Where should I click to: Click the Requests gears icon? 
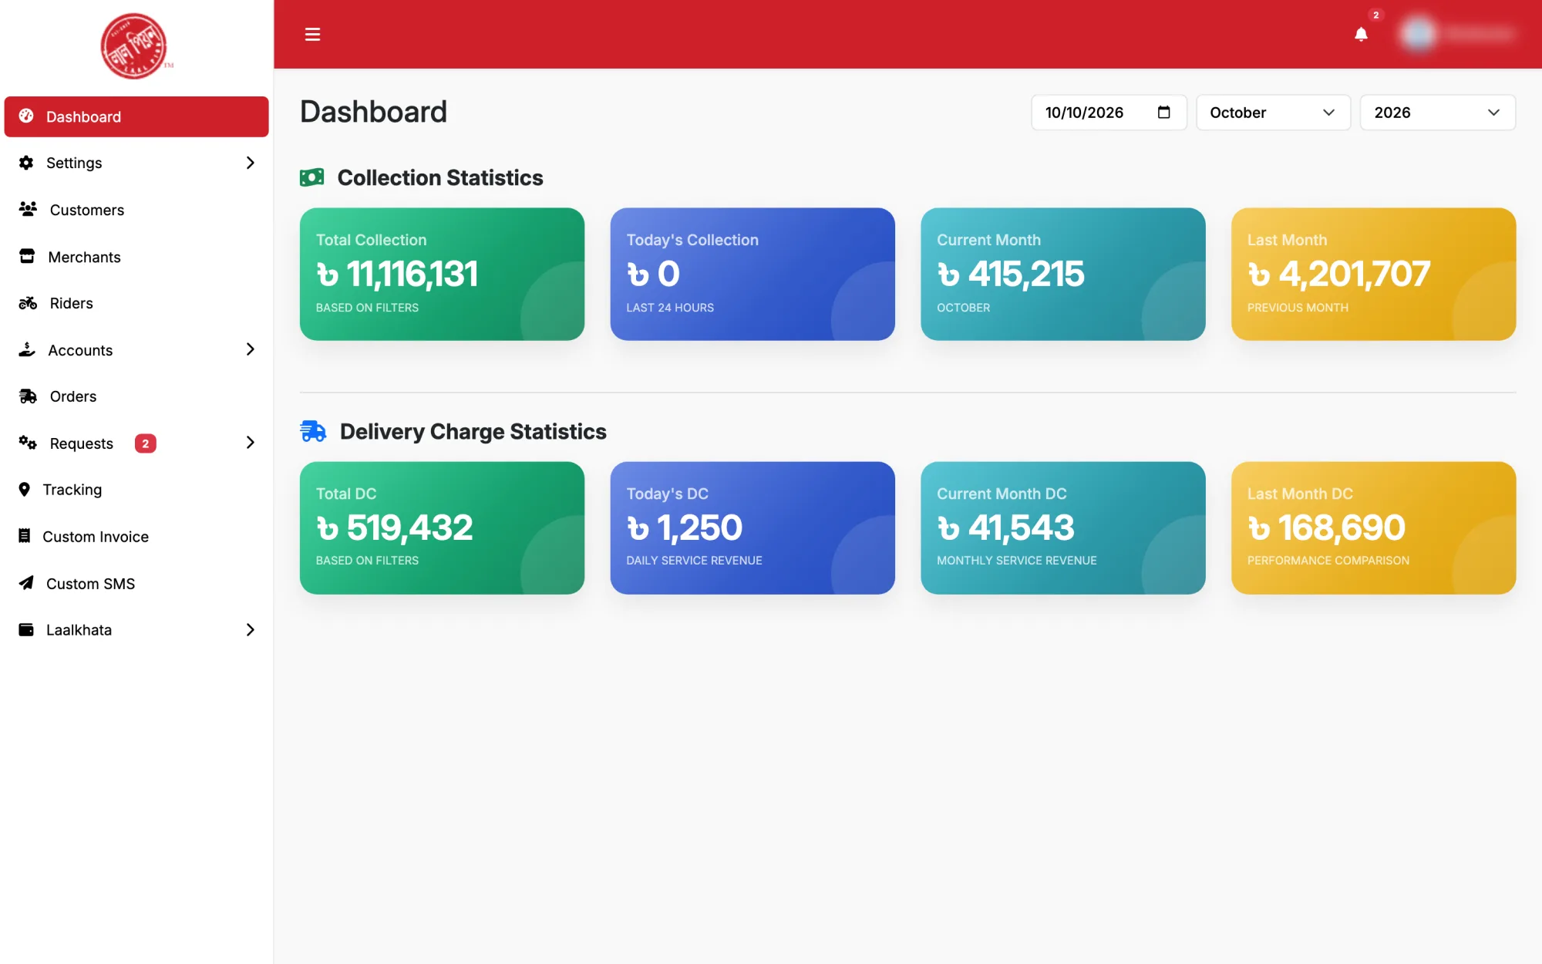point(28,443)
